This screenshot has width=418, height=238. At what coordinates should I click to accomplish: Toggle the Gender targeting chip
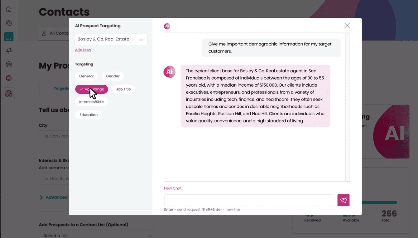pyautogui.click(x=113, y=76)
